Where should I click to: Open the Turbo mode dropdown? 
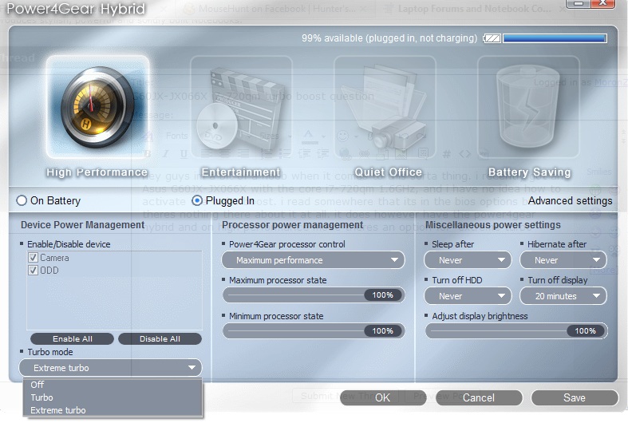pyautogui.click(x=111, y=368)
